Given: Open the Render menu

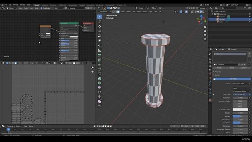Looking at the screenshot, I should coord(16,5).
